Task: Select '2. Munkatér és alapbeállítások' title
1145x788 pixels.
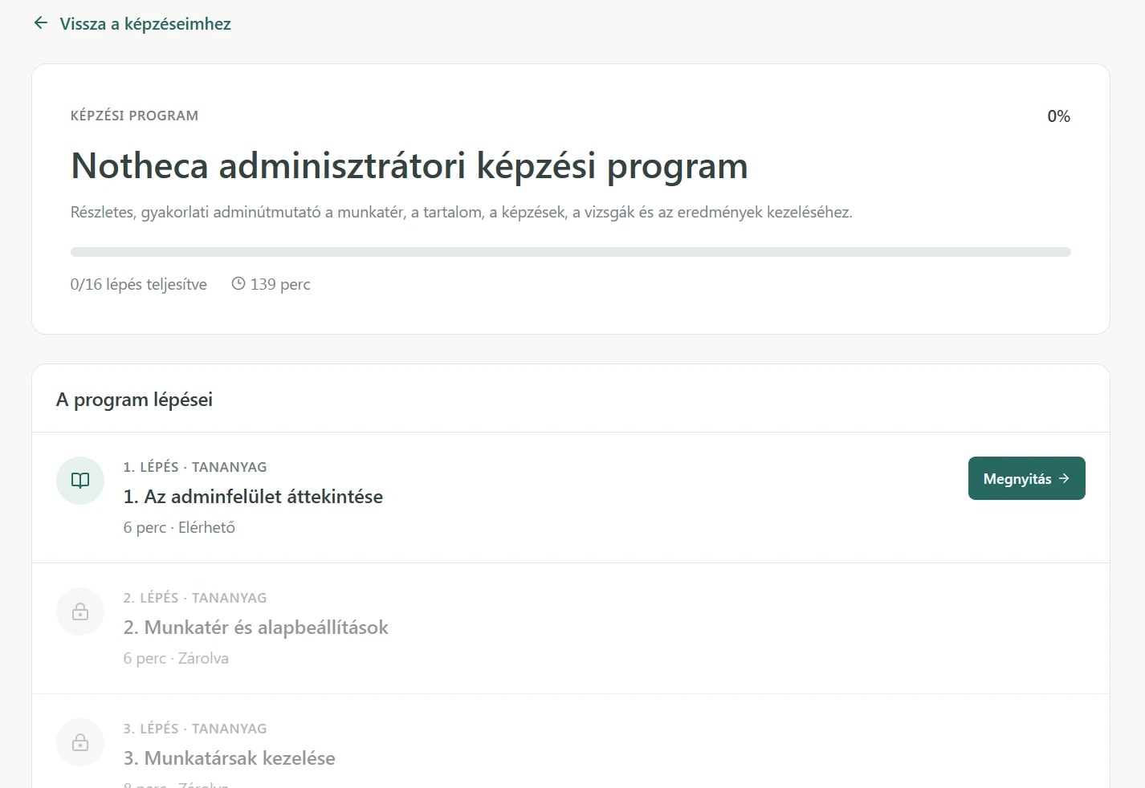Action: point(255,628)
